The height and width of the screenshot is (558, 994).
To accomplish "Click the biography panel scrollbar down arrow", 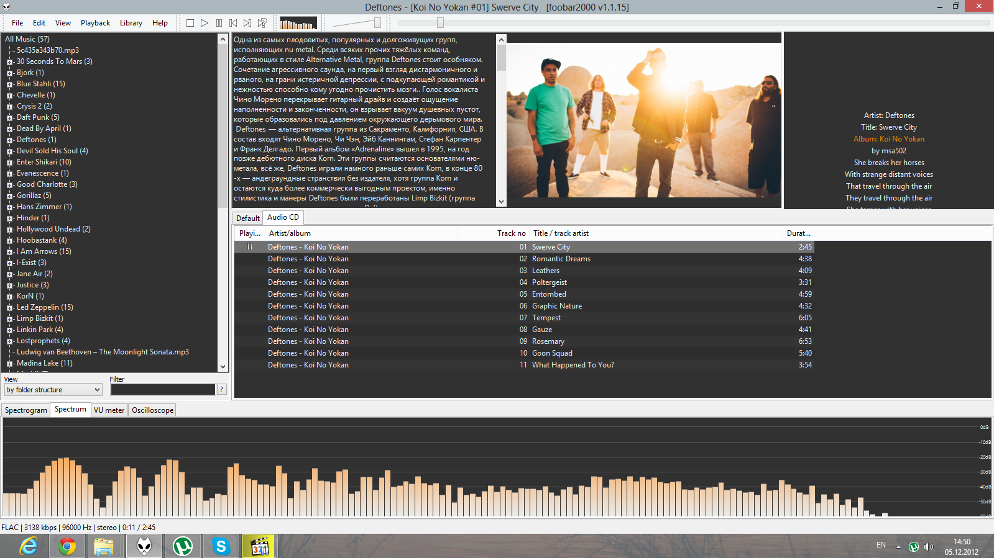I will (501, 202).
